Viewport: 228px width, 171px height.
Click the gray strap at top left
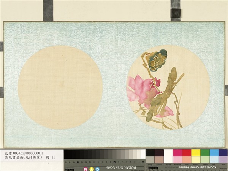point(48,10)
